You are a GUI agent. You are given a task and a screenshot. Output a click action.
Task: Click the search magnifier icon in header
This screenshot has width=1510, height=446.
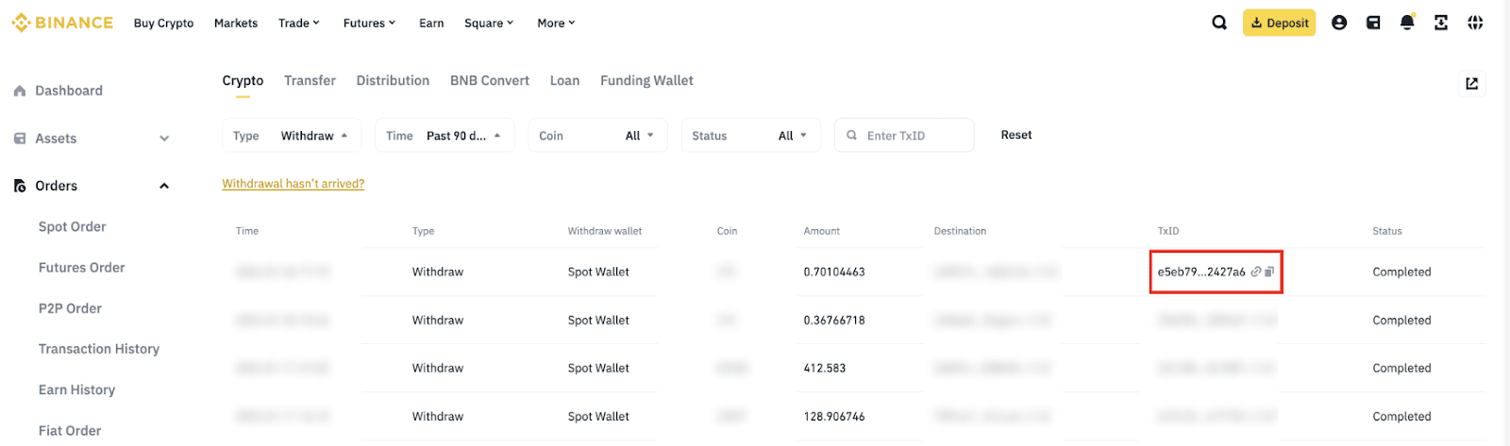[x=1219, y=23]
